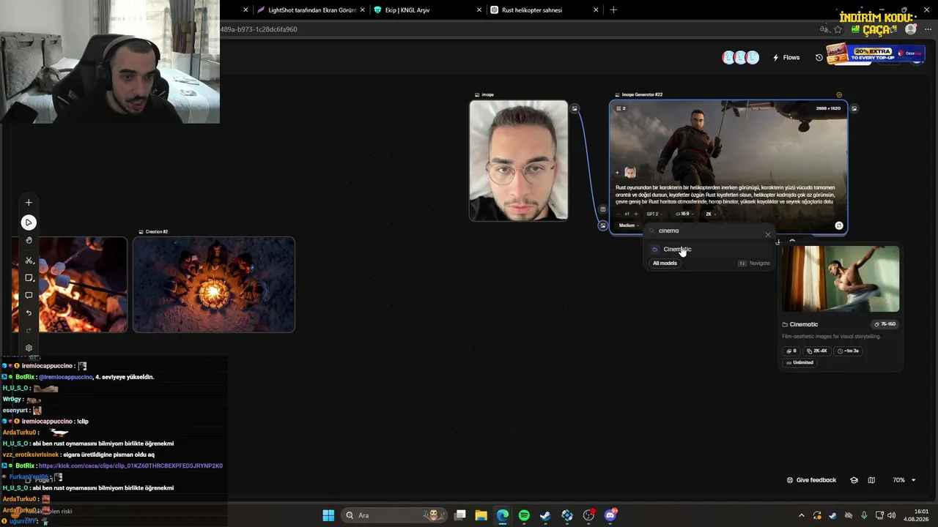The image size is (938, 527).
Task: Click the Rust helicopter prompt text
Action: [x=725, y=195]
